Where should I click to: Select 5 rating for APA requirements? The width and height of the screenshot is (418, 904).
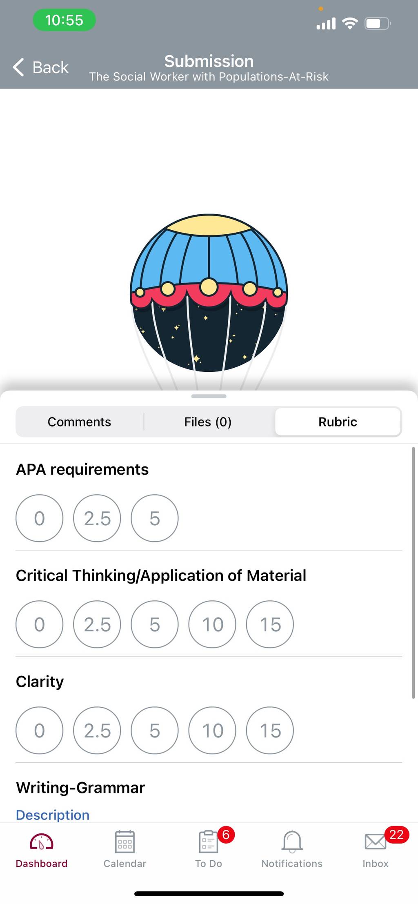coord(154,518)
